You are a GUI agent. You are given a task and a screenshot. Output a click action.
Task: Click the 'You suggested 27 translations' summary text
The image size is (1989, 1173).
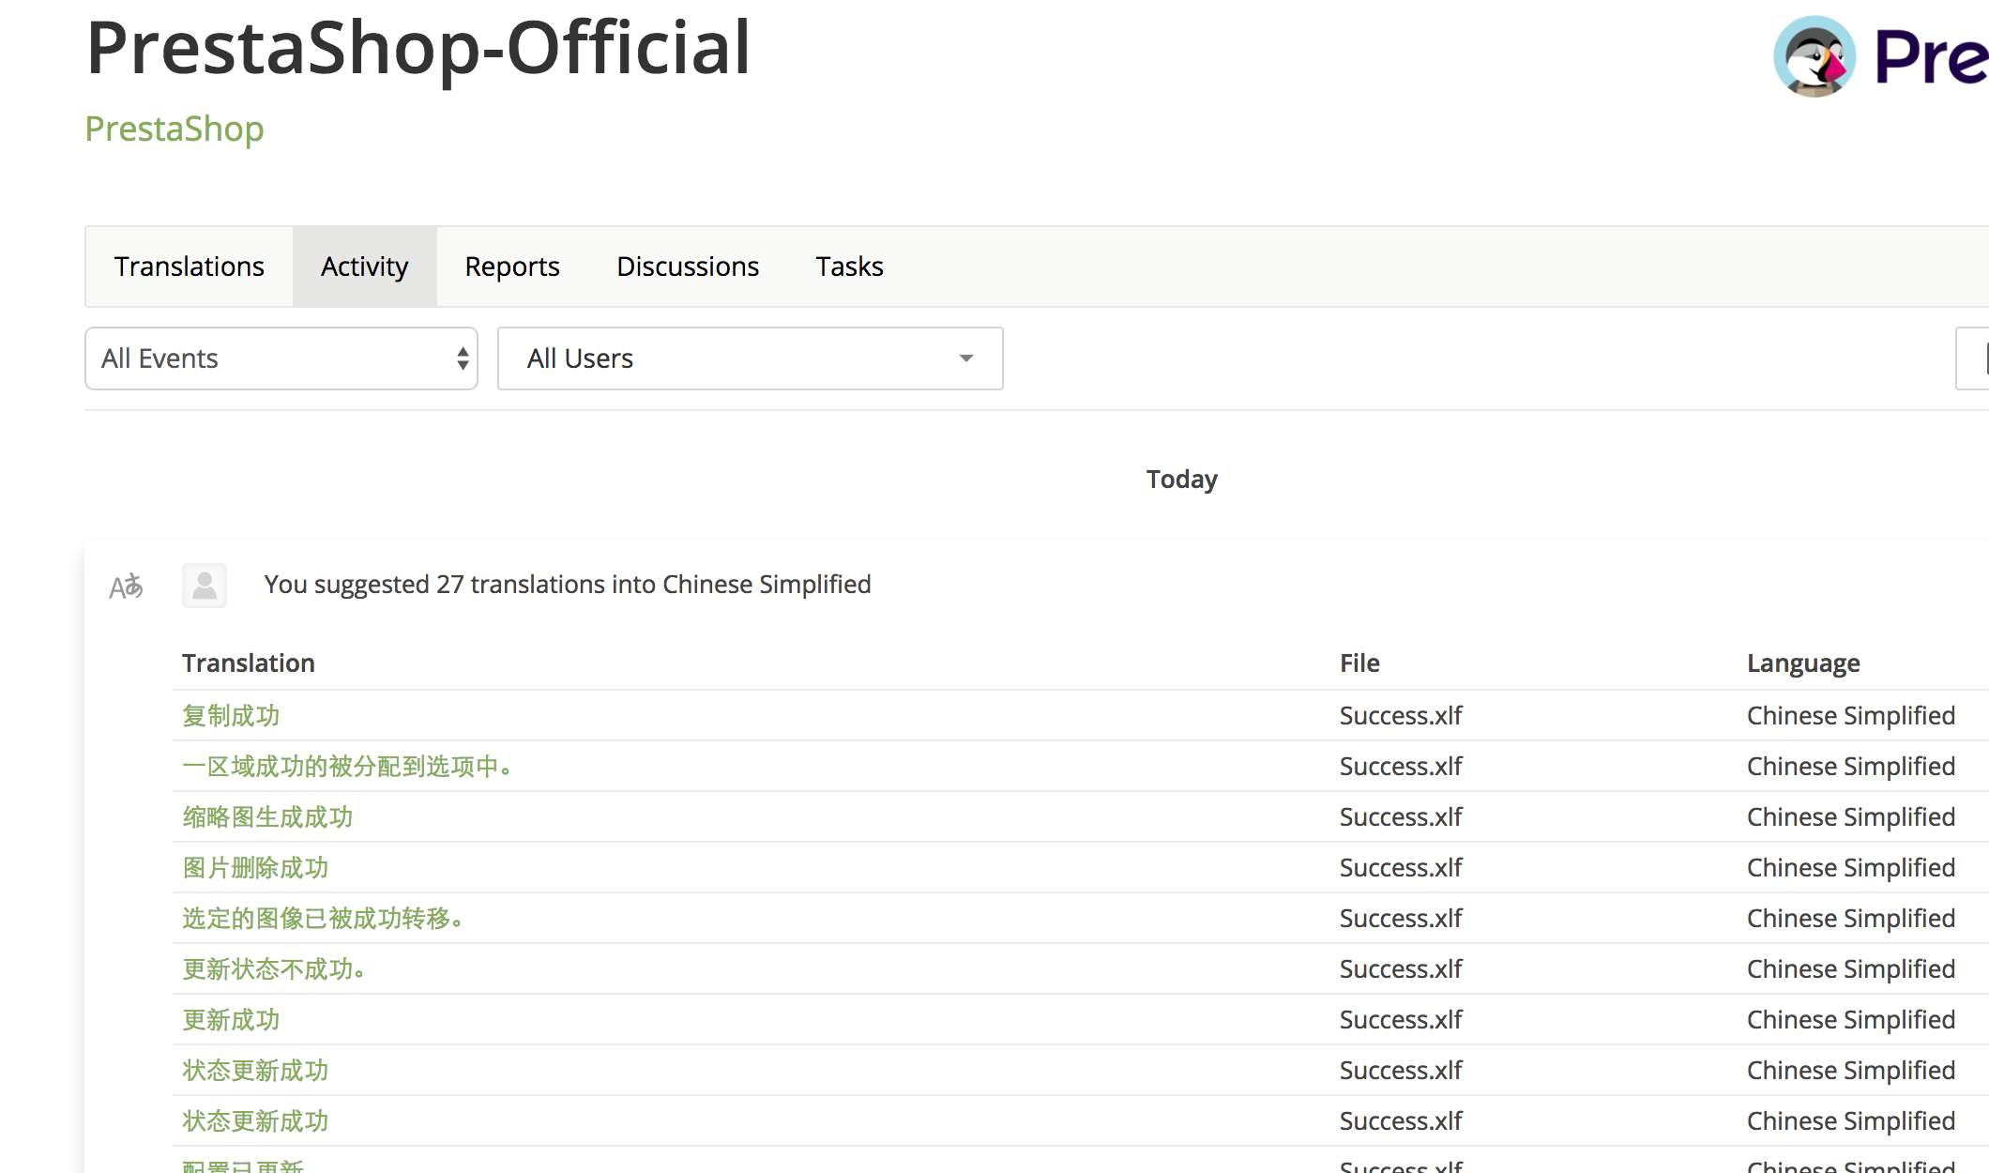[568, 585]
